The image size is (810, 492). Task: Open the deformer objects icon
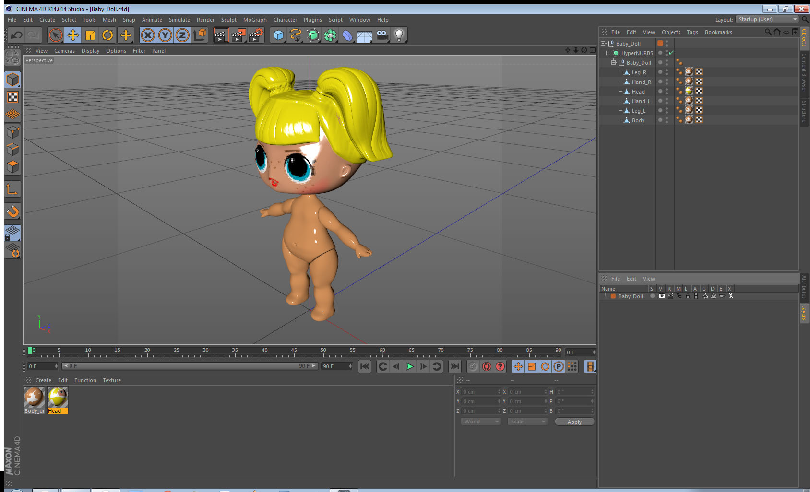pos(347,35)
